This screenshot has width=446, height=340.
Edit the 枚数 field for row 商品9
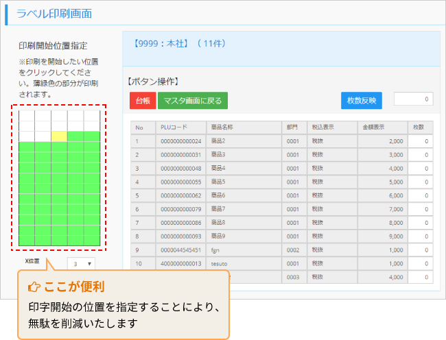pos(421,236)
